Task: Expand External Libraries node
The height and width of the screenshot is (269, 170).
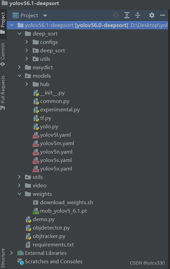Action: tap(12, 253)
